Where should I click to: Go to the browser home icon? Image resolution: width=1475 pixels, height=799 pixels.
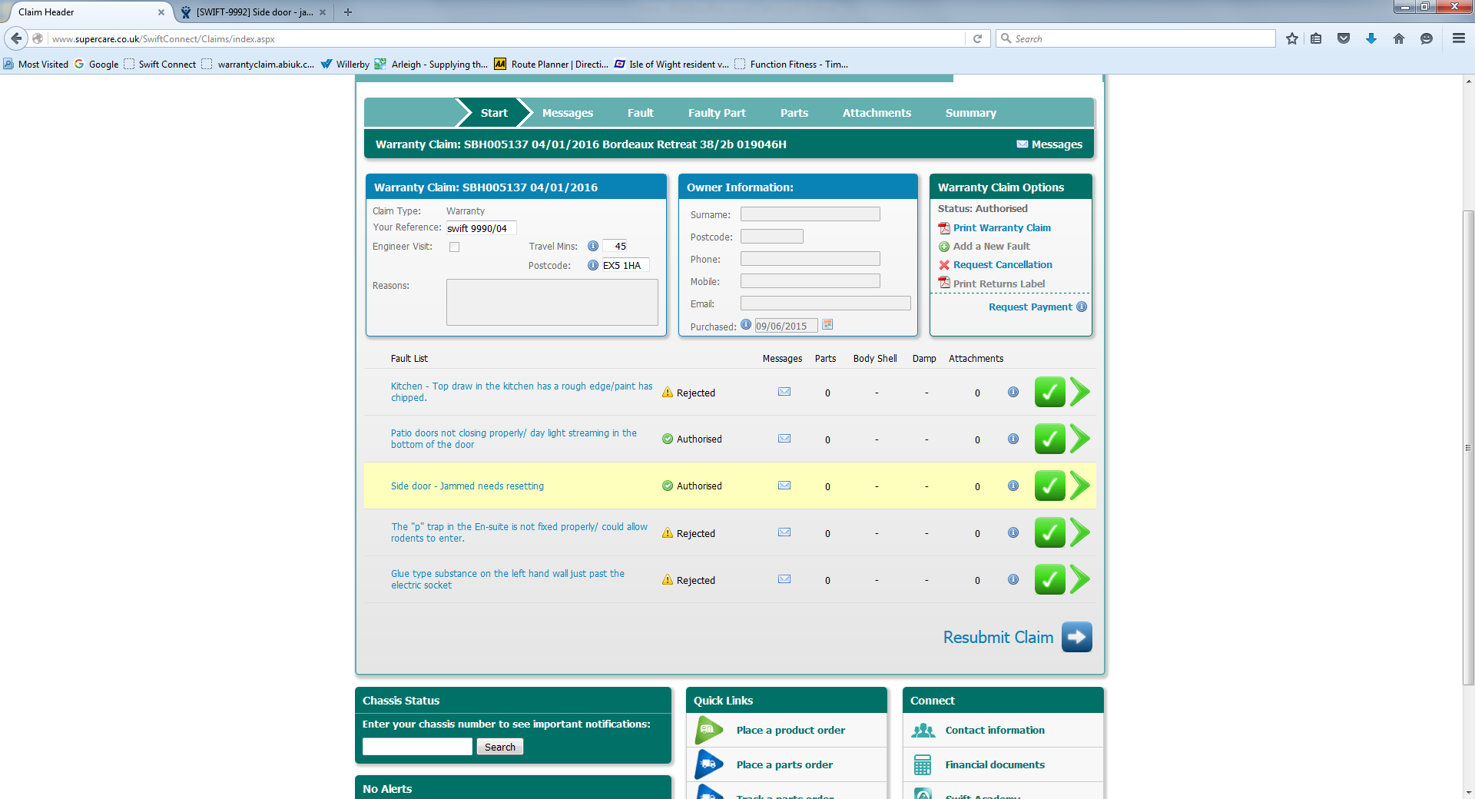pyautogui.click(x=1399, y=38)
